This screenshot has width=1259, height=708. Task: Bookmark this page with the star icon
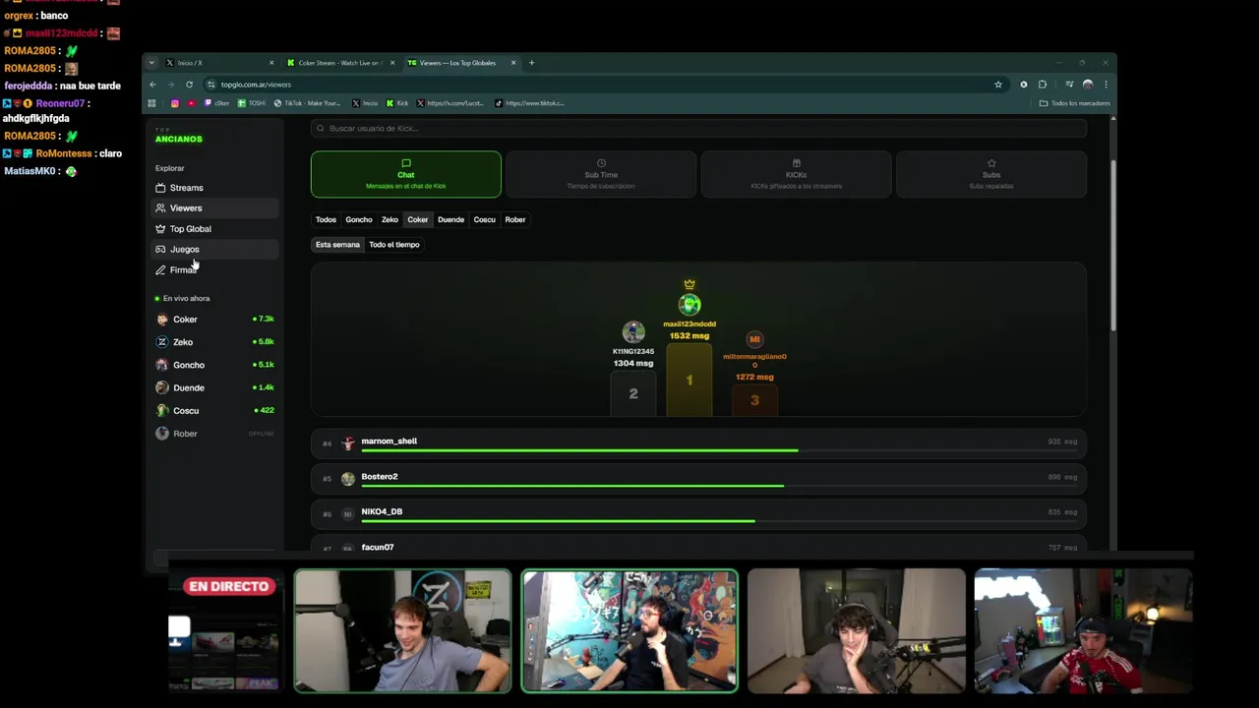(997, 85)
